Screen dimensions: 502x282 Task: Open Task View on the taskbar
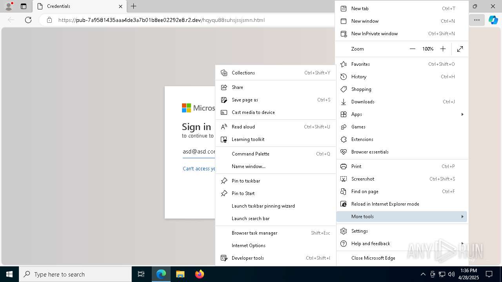[x=141, y=274]
